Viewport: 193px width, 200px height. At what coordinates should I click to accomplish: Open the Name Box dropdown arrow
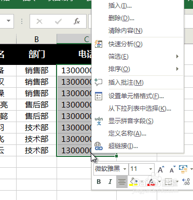tap(8, 21)
